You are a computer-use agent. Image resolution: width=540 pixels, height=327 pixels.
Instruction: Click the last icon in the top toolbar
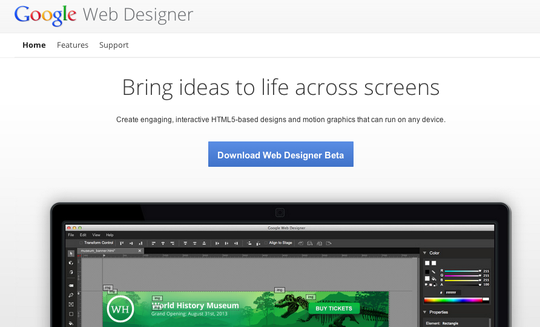pyautogui.click(x=329, y=243)
